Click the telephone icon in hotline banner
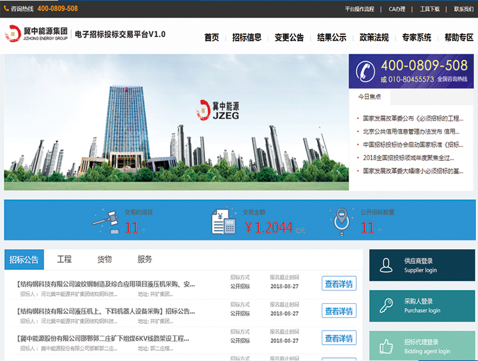Screen dimensions: 478x361 pos(365,71)
